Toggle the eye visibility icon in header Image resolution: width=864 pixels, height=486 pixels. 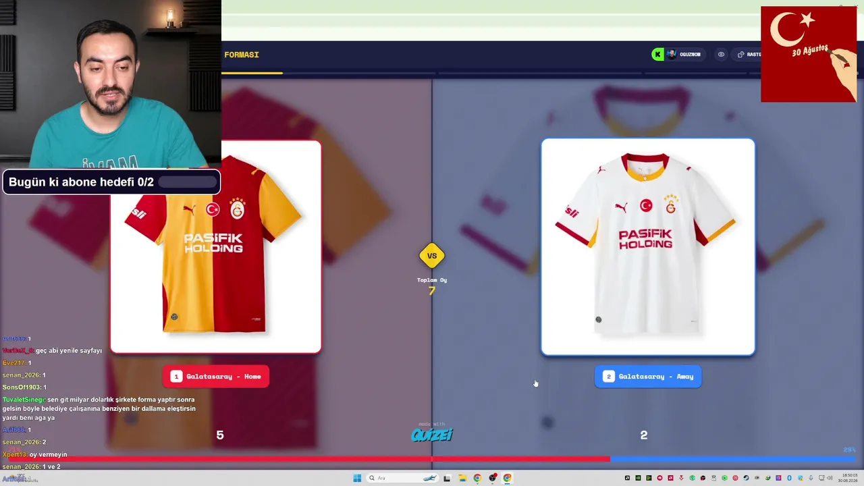coord(721,55)
